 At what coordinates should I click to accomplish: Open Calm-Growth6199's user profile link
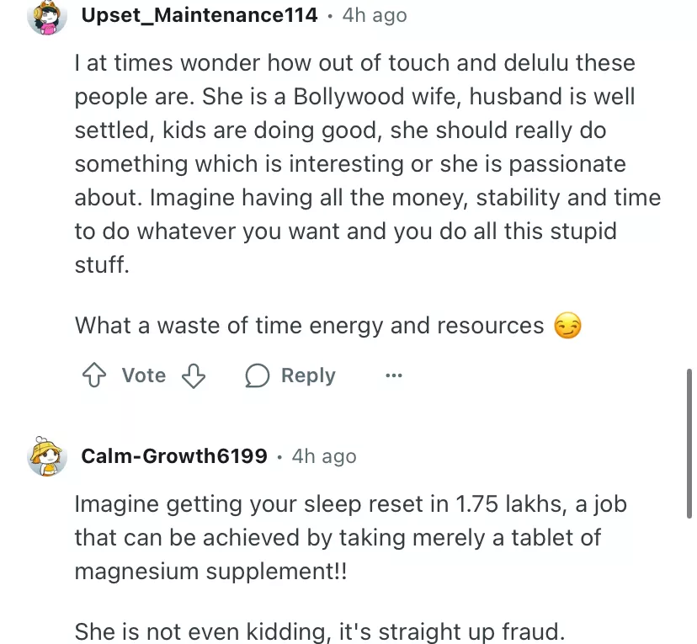pos(174,456)
